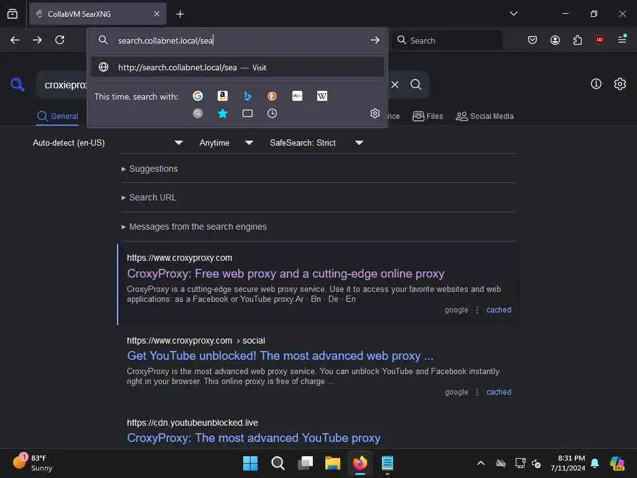The height and width of the screenshot is (478, 637).
Task: Search this time with Wikipedia
Action: click(x=322, y=96)
